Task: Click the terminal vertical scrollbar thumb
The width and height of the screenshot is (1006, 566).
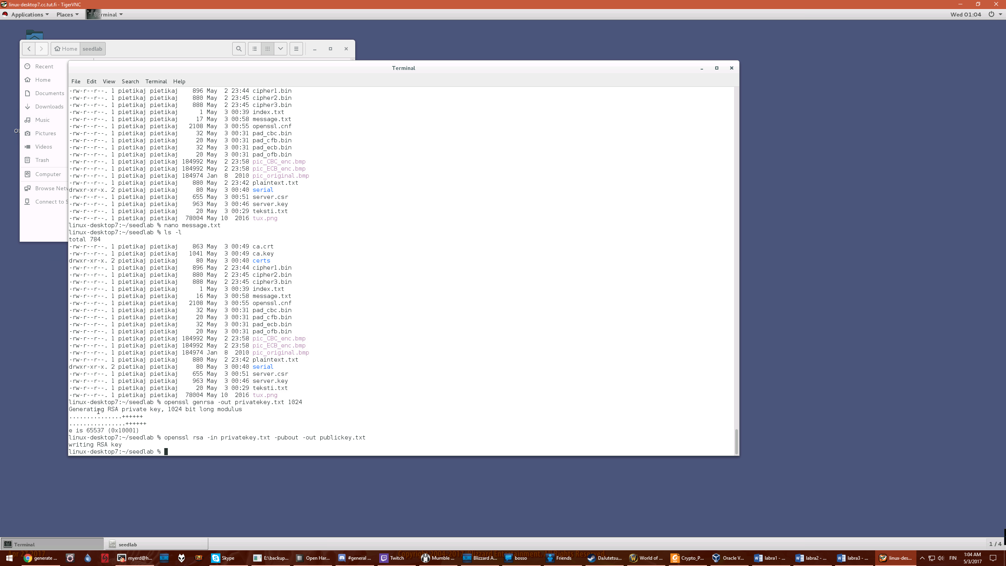Action: pyautogui.click(x=736, y=441)
